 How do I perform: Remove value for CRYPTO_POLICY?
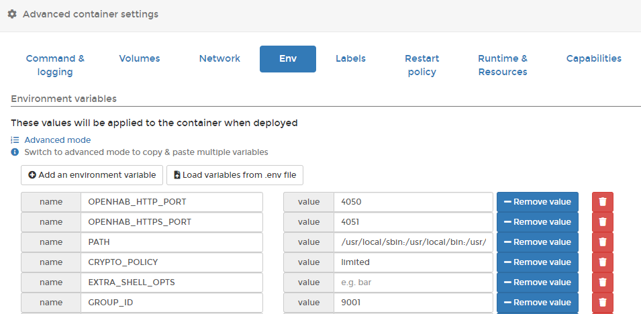click(x=538, y=262)
